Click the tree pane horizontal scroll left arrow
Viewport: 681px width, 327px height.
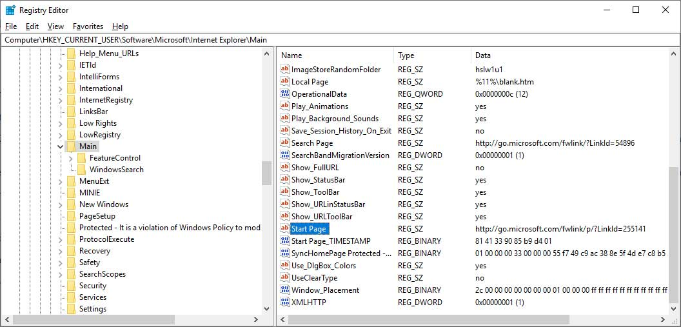(6, 320)
